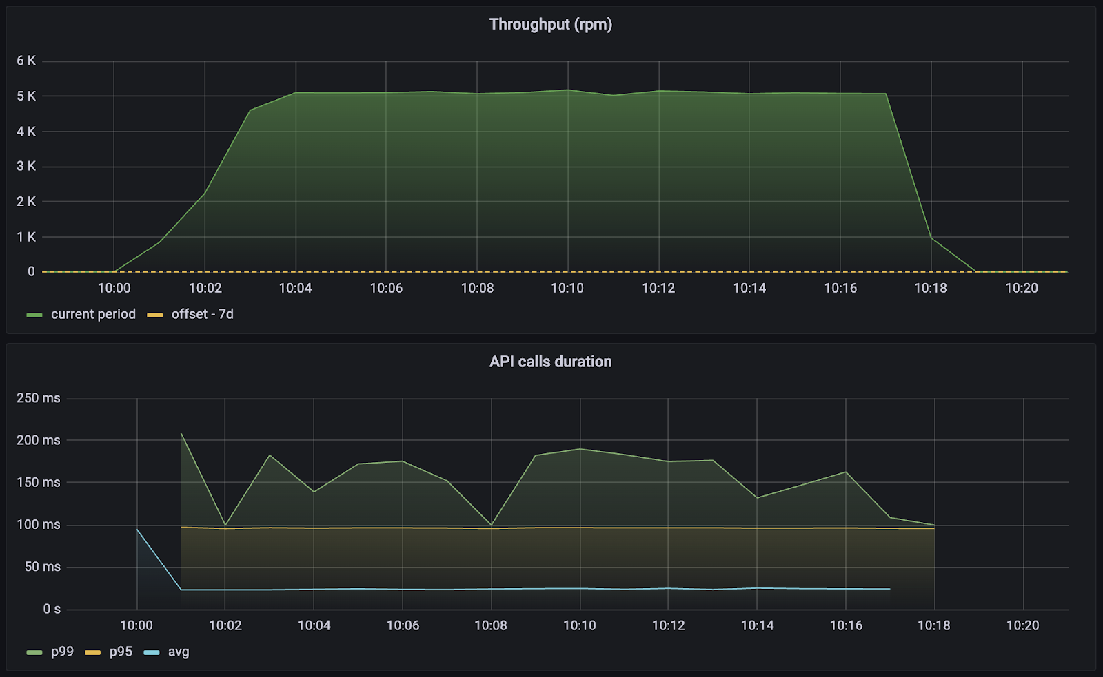Click yellow color swatch beside 'offset - 7d'
The width and height of the screenshot is (1103, 677).
coord(155,315)
